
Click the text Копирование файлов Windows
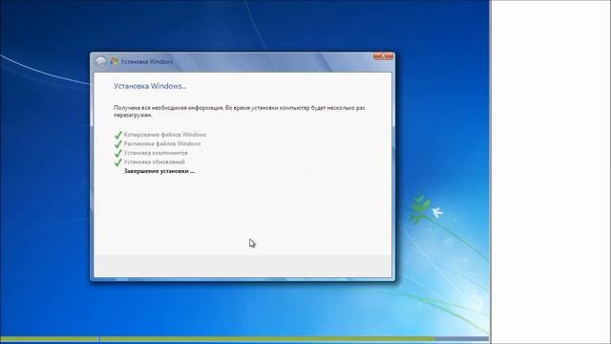[165, 135]
